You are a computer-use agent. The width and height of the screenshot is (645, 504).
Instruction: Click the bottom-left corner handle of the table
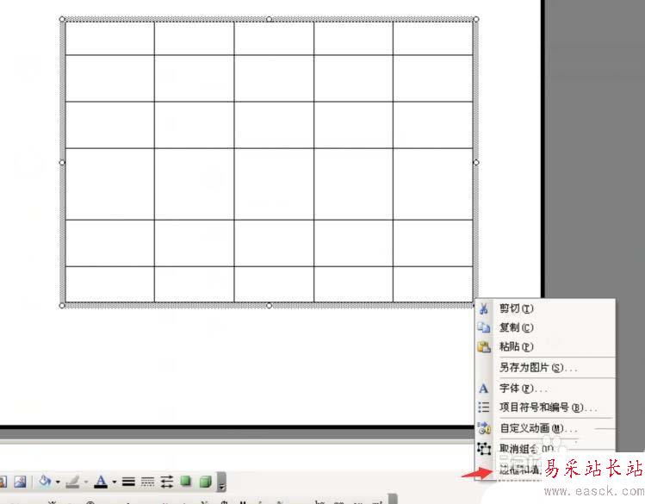(62, 306)
